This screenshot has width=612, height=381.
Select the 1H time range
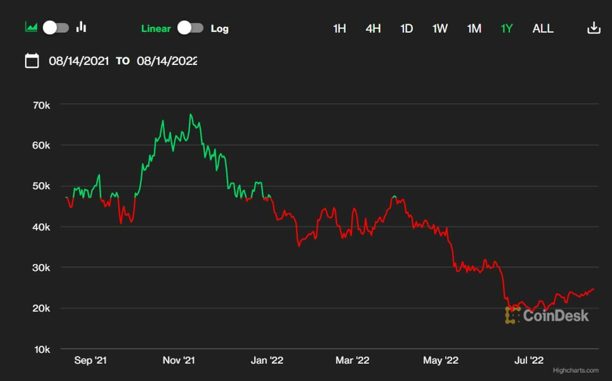click(339, 28)
